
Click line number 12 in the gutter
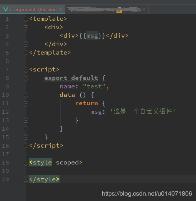(5, 112)
